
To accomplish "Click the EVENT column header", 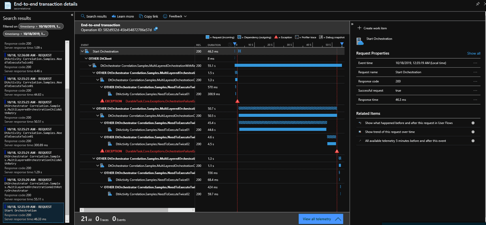I will coord(85,44).
